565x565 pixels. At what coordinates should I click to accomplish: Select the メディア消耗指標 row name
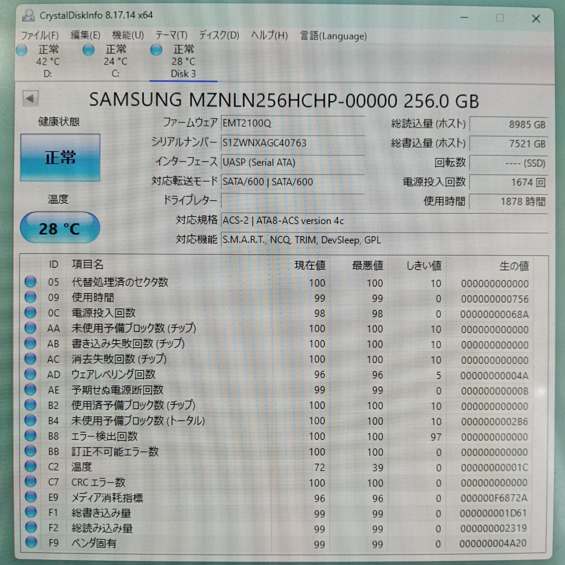[107, 497]
